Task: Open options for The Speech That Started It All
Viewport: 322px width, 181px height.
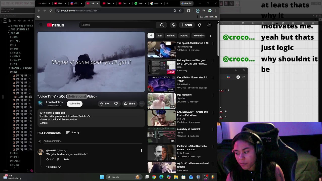Action: point(213,43)
